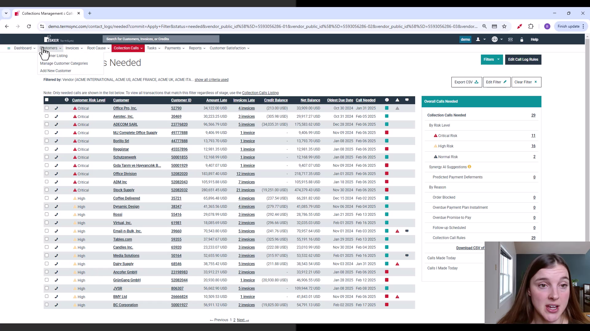
Task: Switch to the Dashboard menu item
Action: point(23,48)
